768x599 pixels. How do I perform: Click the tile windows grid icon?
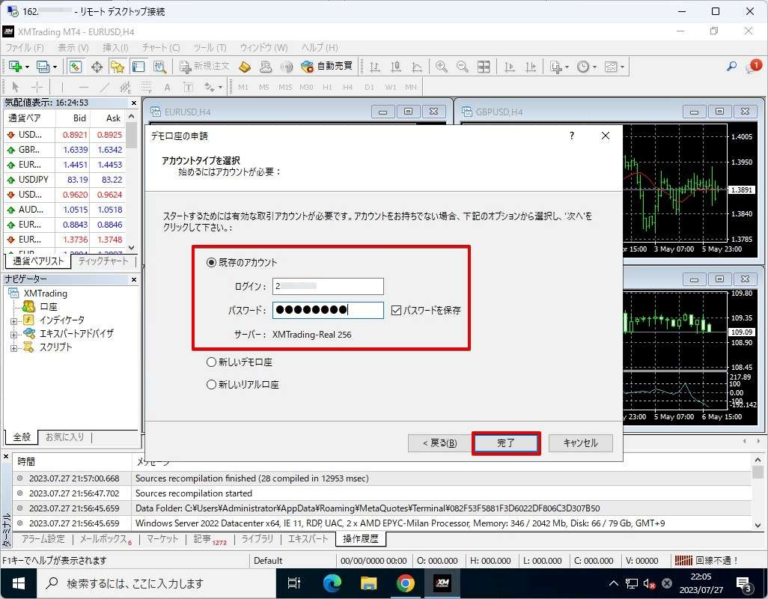(x=484, y=67)
